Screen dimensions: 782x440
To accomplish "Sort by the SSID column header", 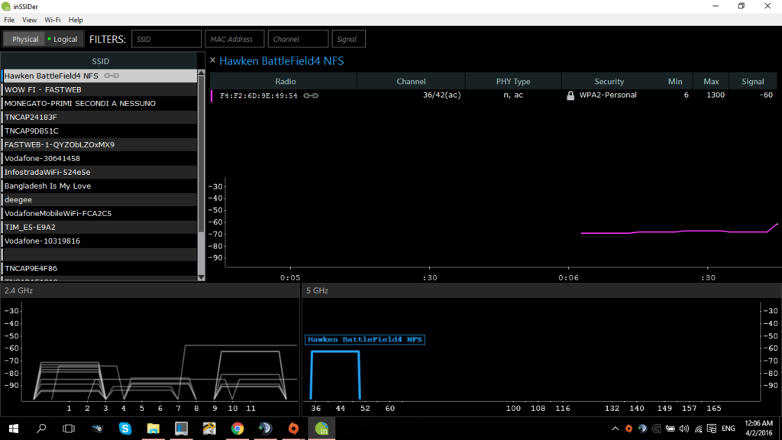I will point(100,61).
